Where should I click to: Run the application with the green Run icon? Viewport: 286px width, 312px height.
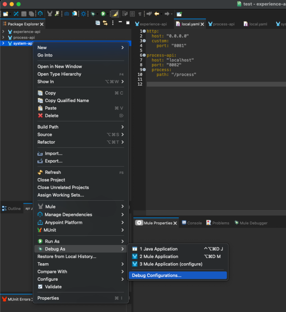103,14
